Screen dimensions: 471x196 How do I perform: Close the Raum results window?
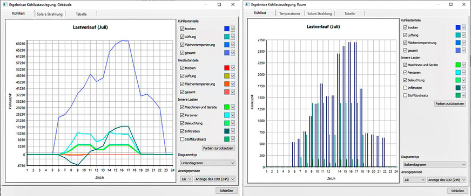click(x=465, y=4)
